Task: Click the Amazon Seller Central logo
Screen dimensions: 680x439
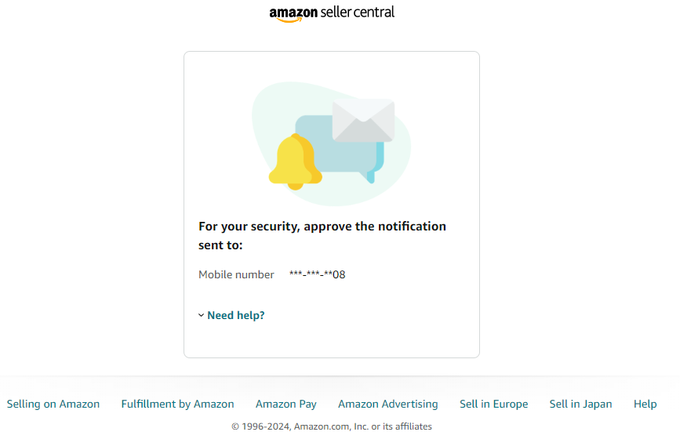Action: tap(332, 13)
